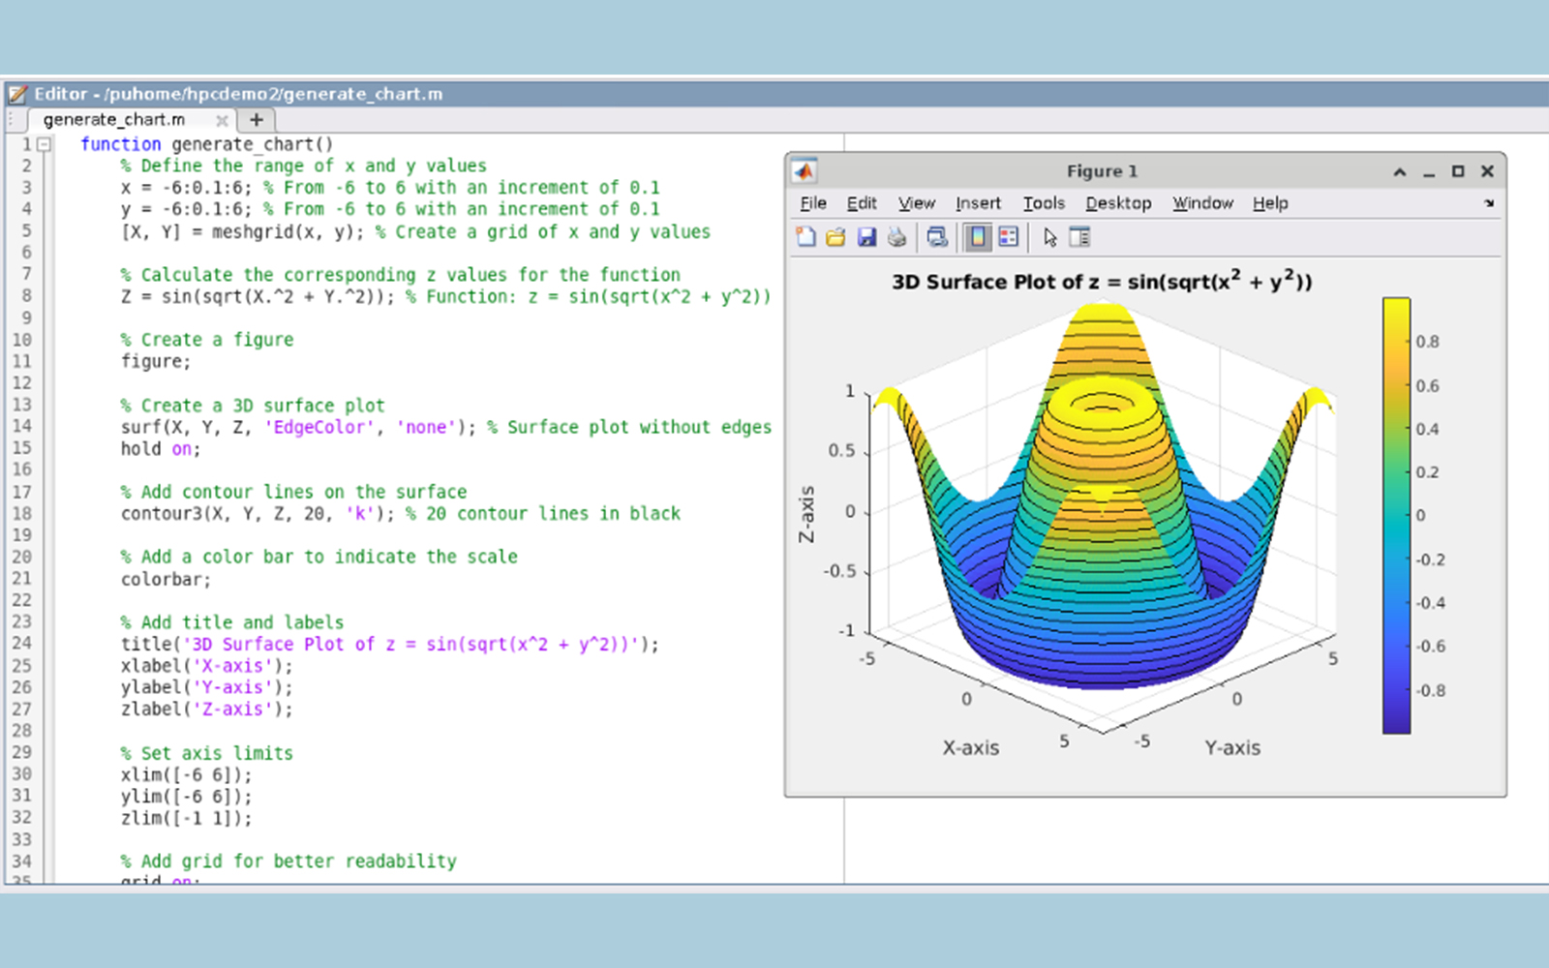Toggle the Insert Colorbar tool off
The width and height of the screenshot is (1549, 968).
pos(978,237)
